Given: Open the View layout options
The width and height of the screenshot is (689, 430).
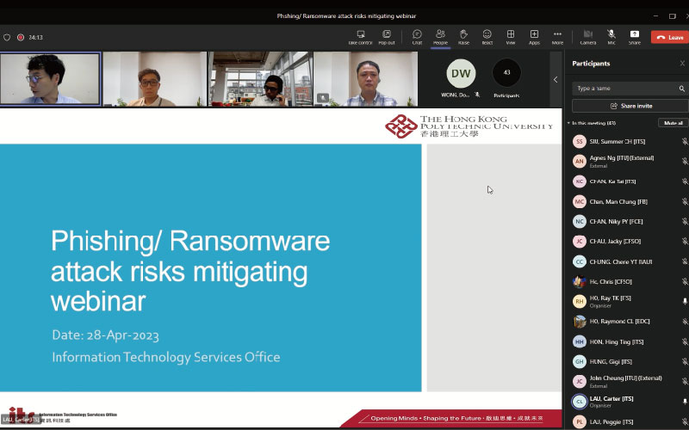Looking at the screenshot, I should tap(511, 36).
